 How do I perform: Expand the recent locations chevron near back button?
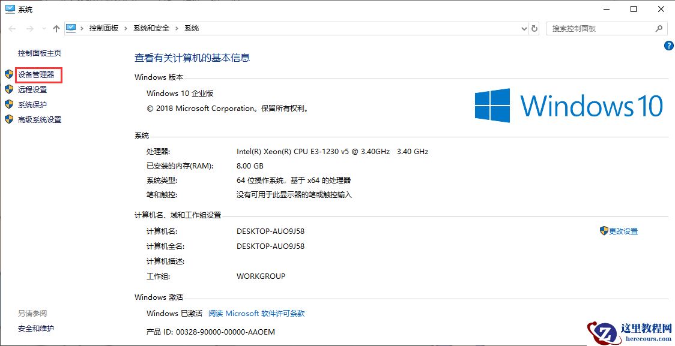pos(43,28)
